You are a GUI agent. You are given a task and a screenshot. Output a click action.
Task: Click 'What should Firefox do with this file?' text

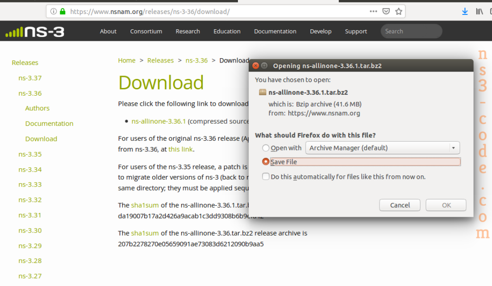315,135
